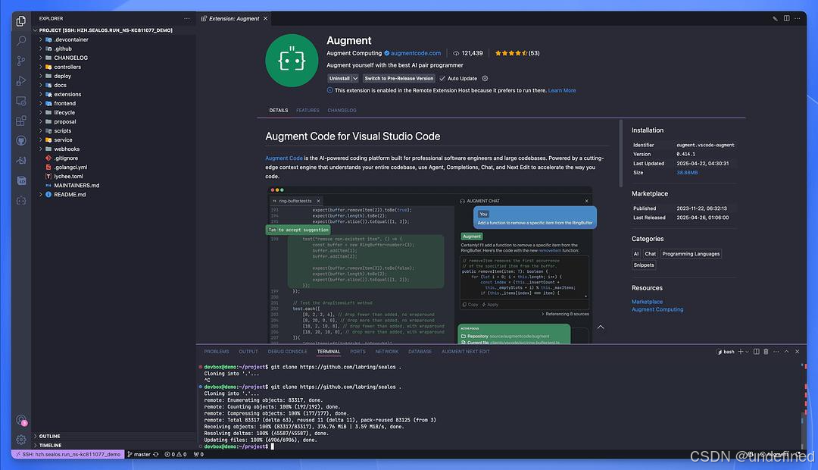Viewport: 818px width, 470px height.
Task: Expand the controllers folder
Action: pos(41,67)
